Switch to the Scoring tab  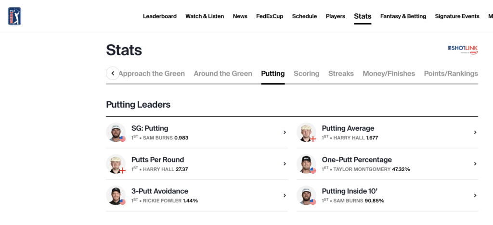306,74
